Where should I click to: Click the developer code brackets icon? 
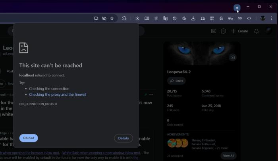249,18
